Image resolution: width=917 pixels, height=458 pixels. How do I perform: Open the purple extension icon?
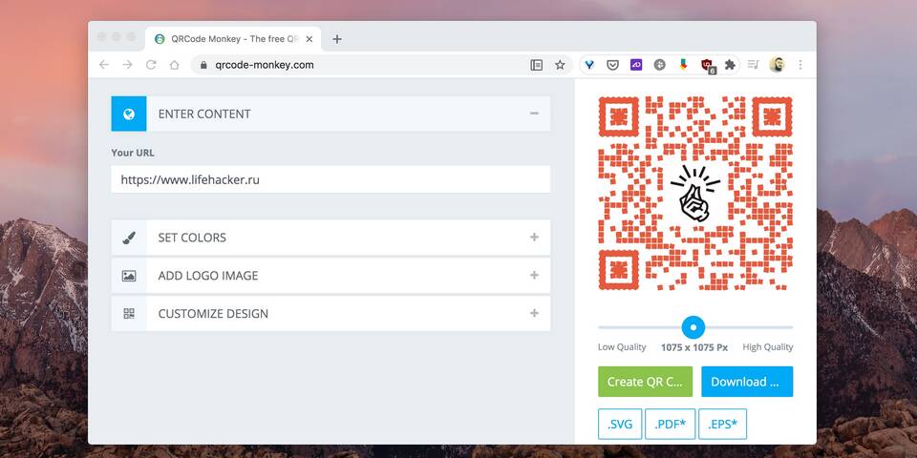pos(636,65)
